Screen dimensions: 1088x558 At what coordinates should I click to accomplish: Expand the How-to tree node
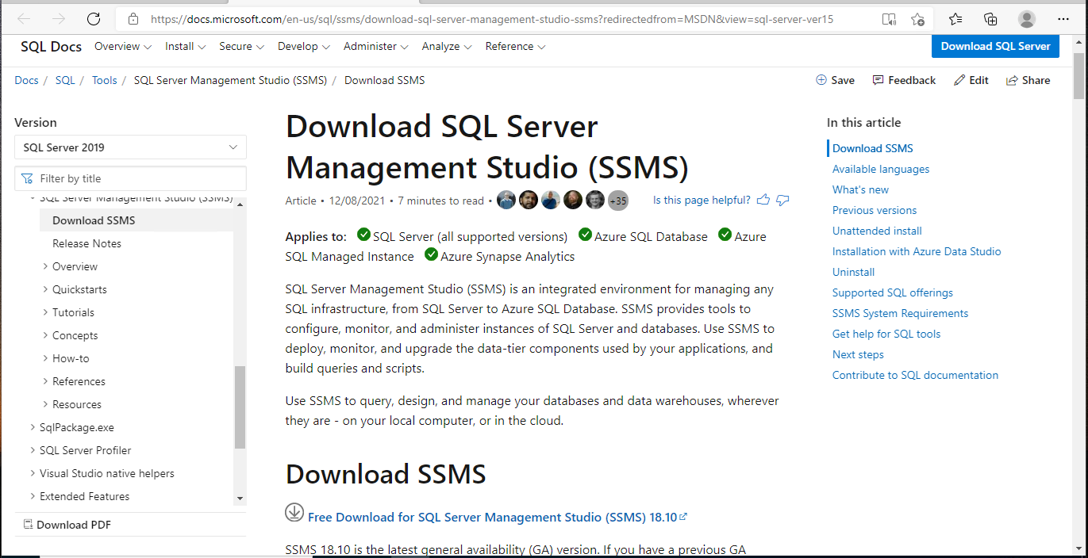point(45,358)
